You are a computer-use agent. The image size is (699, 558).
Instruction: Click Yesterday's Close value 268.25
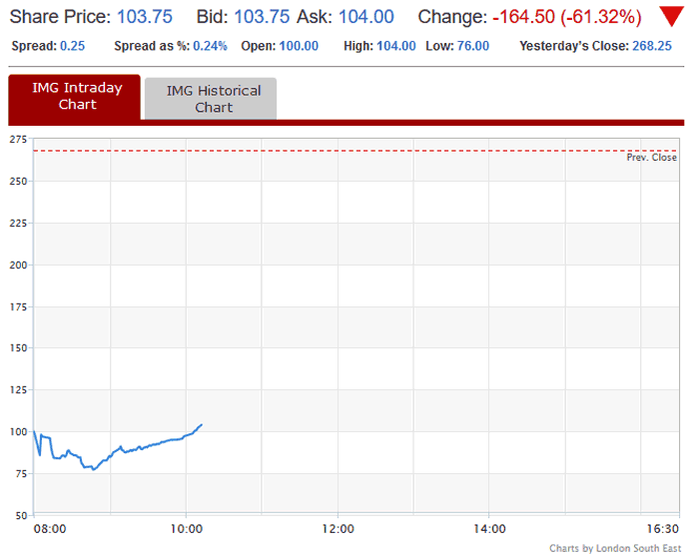(x=652, y=46)
